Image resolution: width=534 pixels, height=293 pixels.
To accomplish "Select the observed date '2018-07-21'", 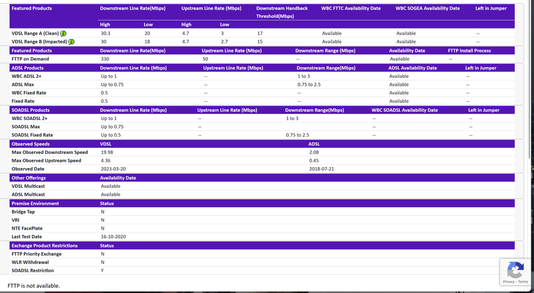I will coord(321,169).
